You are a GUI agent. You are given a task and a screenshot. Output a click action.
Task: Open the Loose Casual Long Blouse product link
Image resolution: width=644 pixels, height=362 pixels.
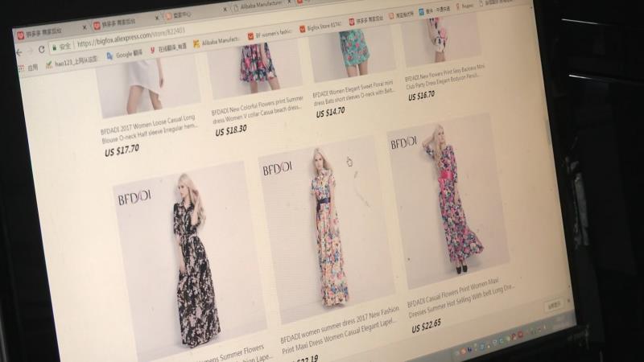[x=151, y=130]
